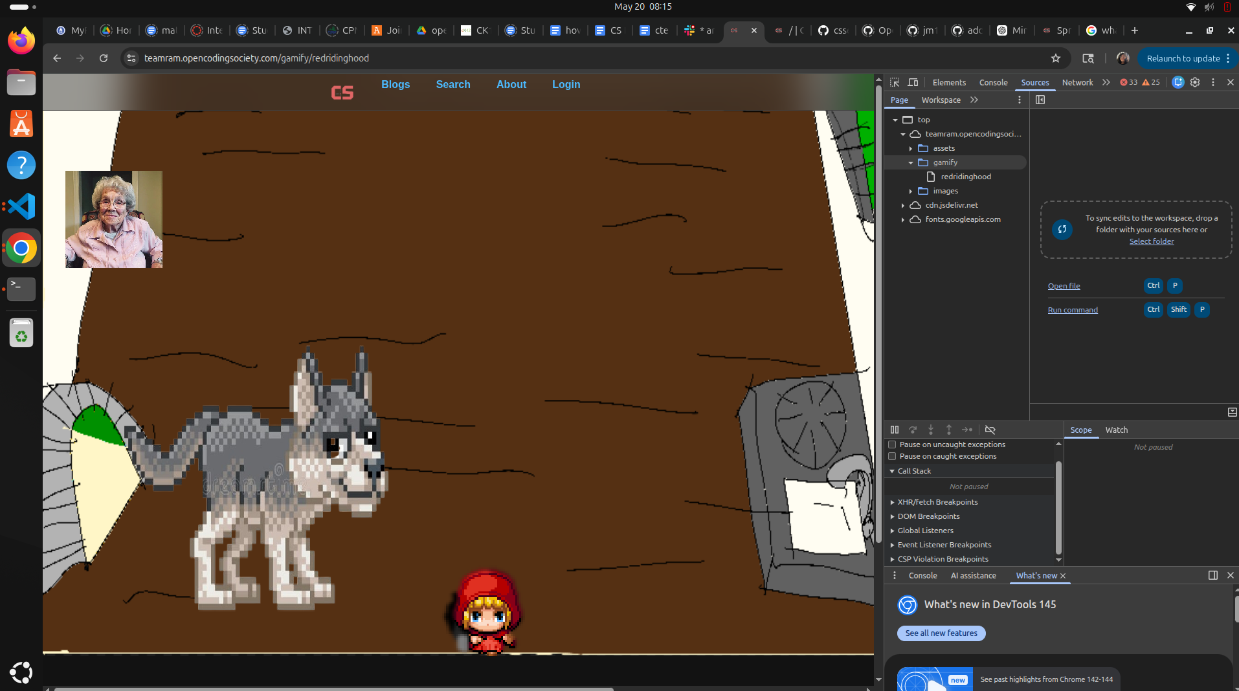This screenshot has height=691, width=1239.
Task: Click the step debugger arrow icon
Action: point(967,430)
